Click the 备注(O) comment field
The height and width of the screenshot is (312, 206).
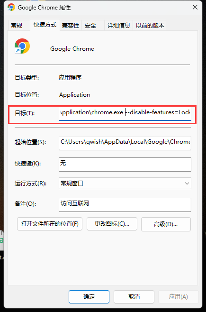point(125,204)
